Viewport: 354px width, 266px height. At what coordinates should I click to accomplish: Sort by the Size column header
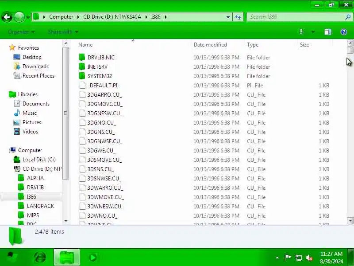point(304,45)
